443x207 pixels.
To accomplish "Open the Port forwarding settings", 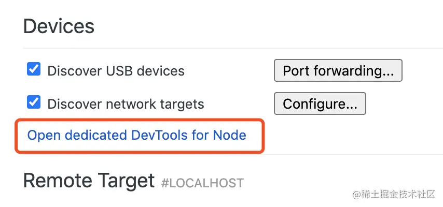I will pyautogui.click(x=338, y=71).
